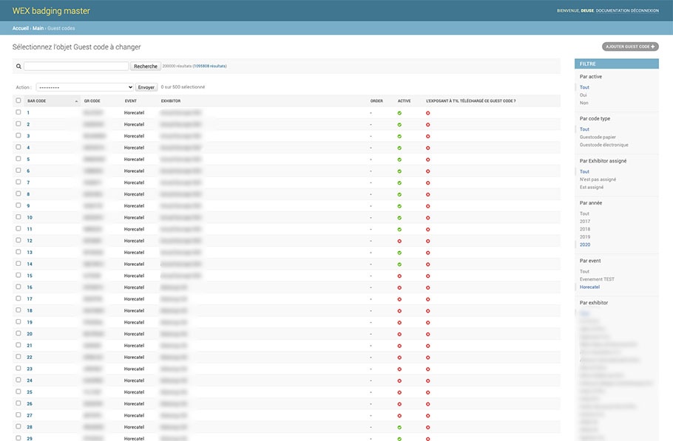
Task: Select the checkbox for bar code 17
Action: [18, 298]
